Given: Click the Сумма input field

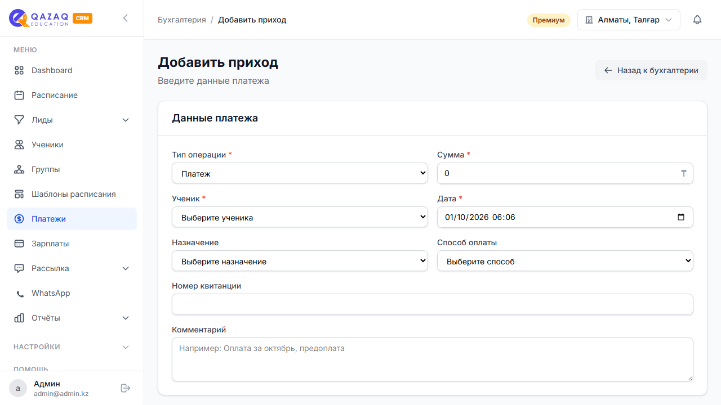Looking at the screenshot, I should (565, 173).
